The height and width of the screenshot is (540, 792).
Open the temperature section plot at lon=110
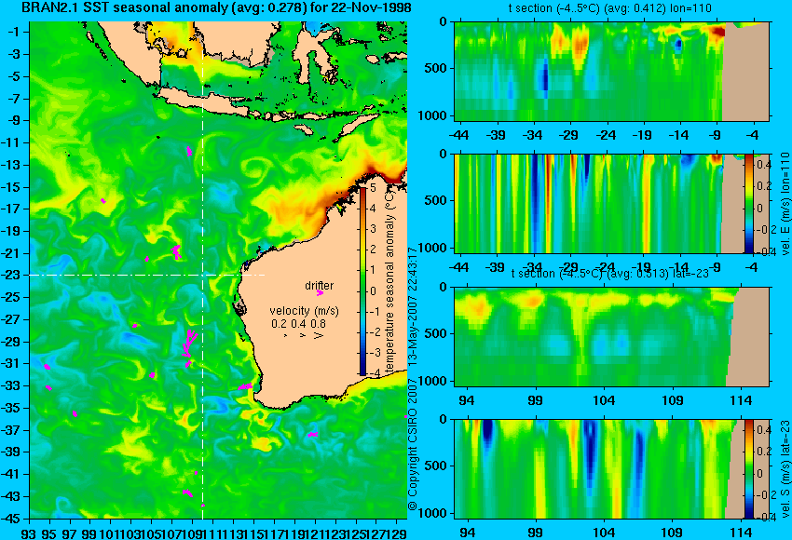pyautogui.click(x=611, y=71)
